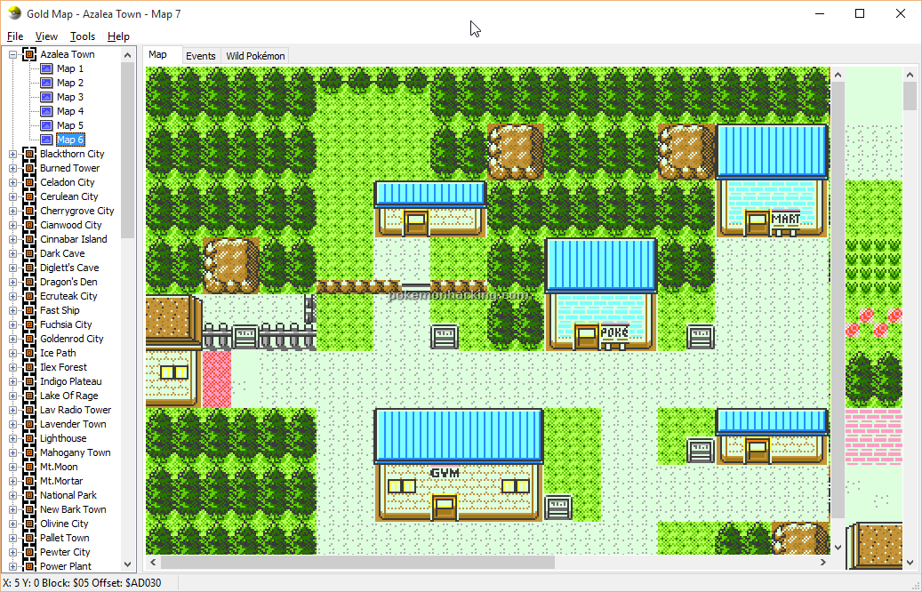Pick the pink brick block in palette
Viewport: 922px width, 592px height.
click(873, 436)
